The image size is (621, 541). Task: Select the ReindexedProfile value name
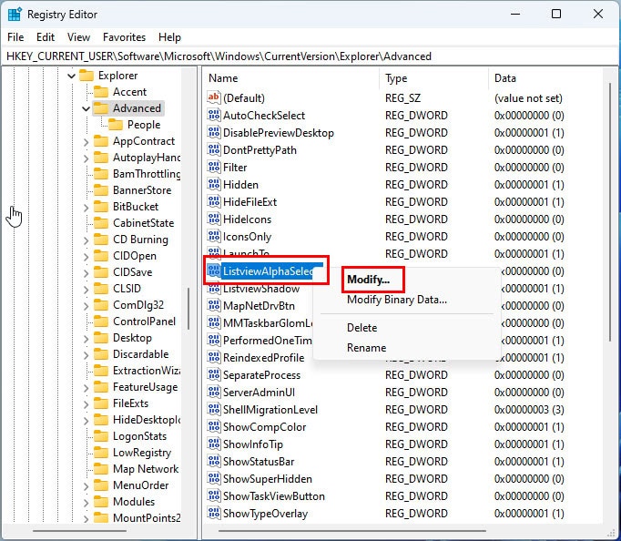[x=263, y=358]
